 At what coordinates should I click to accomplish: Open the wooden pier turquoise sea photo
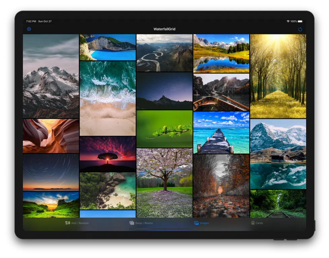pos(221,133)
